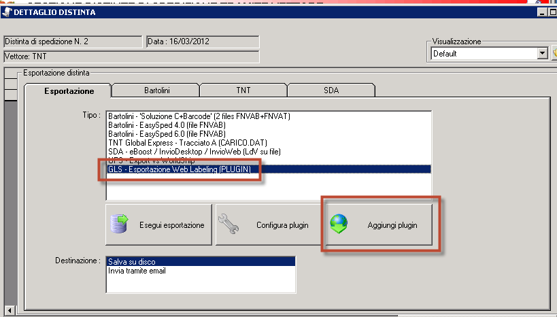The image size is (557, 317).
Task: Select Bartolini EasySped 4.0 export type
Action: coord(269,125)
